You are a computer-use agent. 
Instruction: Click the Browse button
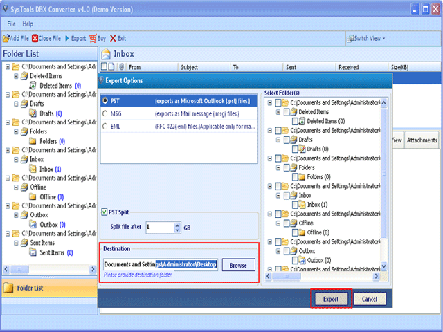pos(238,265)
